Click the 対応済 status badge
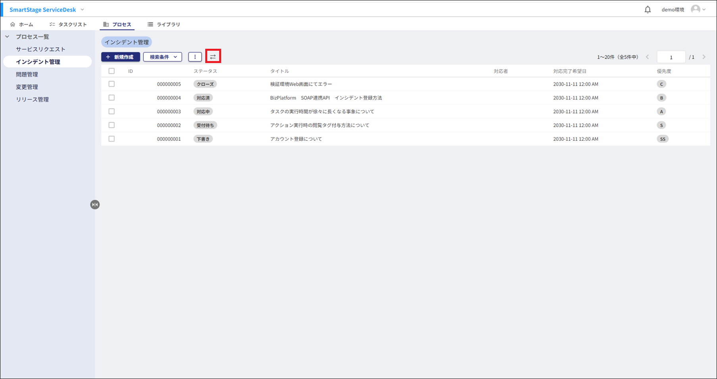The image size is (717, 379). click(203, 98)
